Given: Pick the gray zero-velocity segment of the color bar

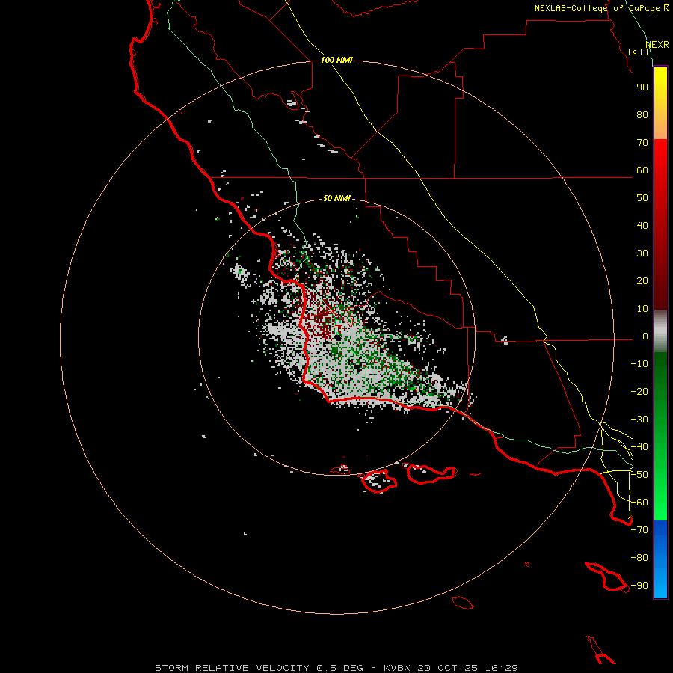Looking at the screenshot, I should pos(660,331).
